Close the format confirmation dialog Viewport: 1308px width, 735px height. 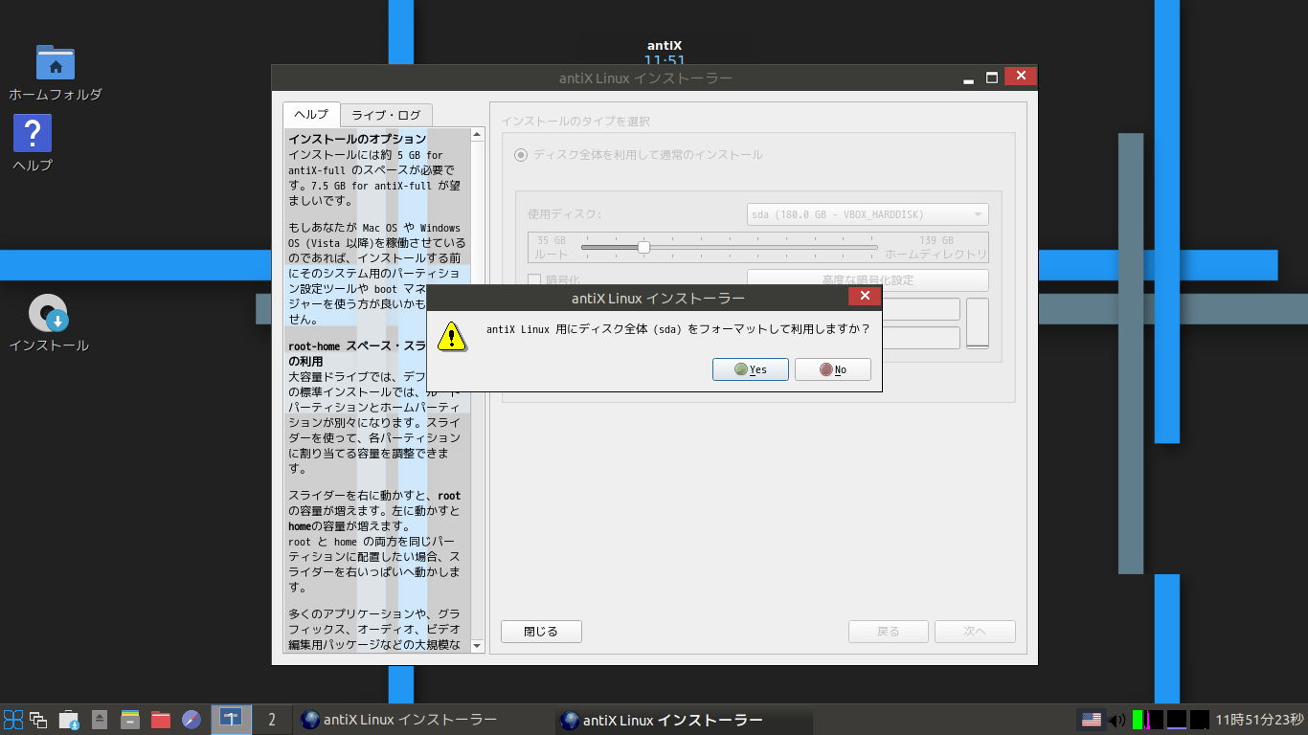point(865,297)
